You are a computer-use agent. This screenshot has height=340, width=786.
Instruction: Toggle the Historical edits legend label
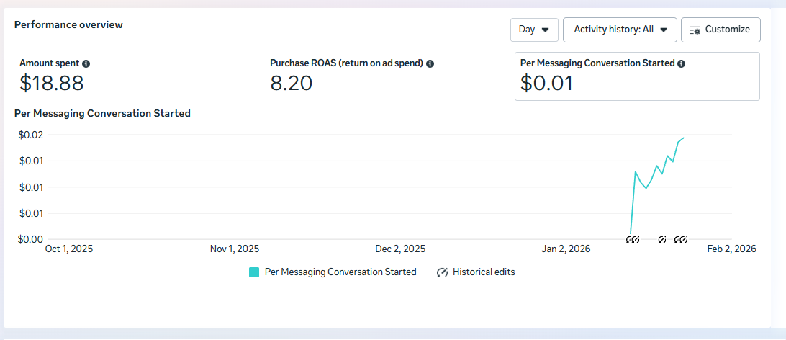pyautogui.click(x=484, y=272)
